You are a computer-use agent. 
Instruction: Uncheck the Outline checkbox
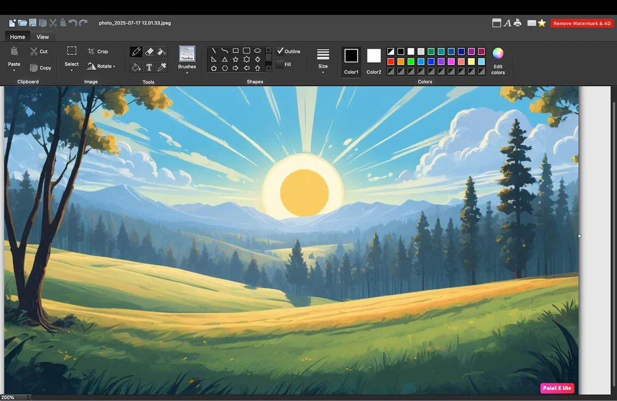tap(280, 51)
